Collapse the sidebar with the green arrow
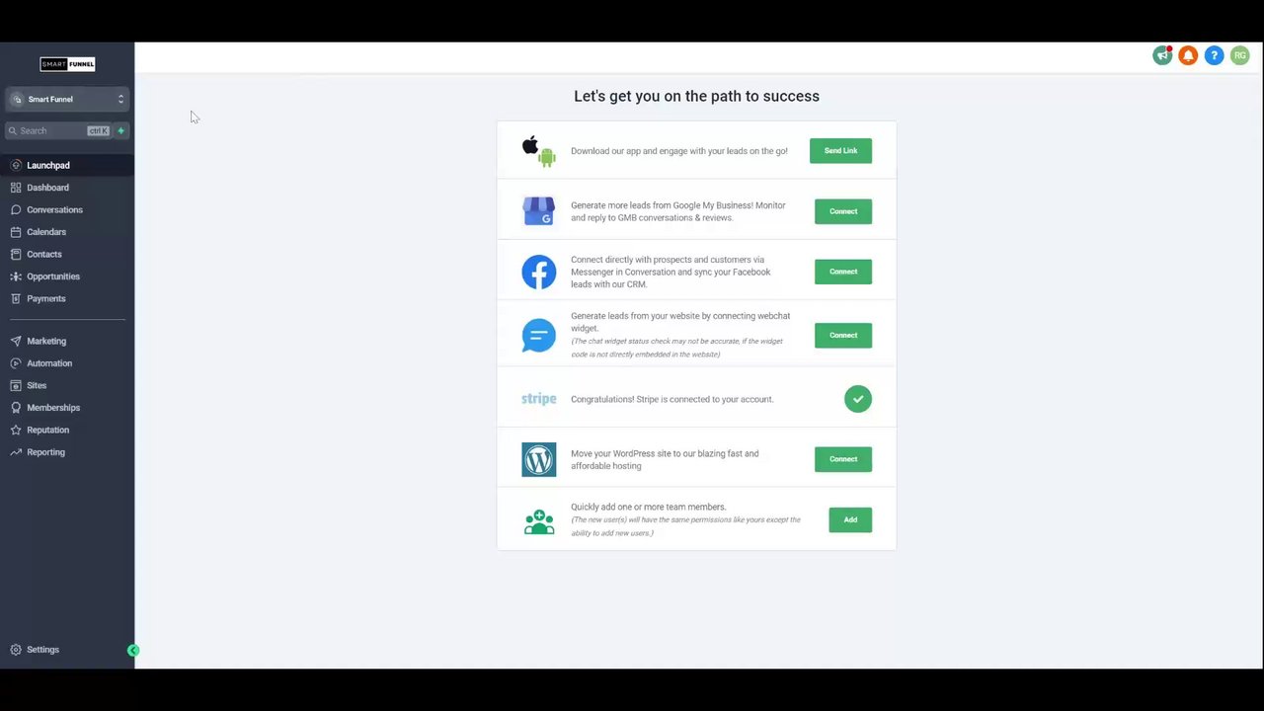The width and height of the screenshot is (1264, 711). pos(133,650)
